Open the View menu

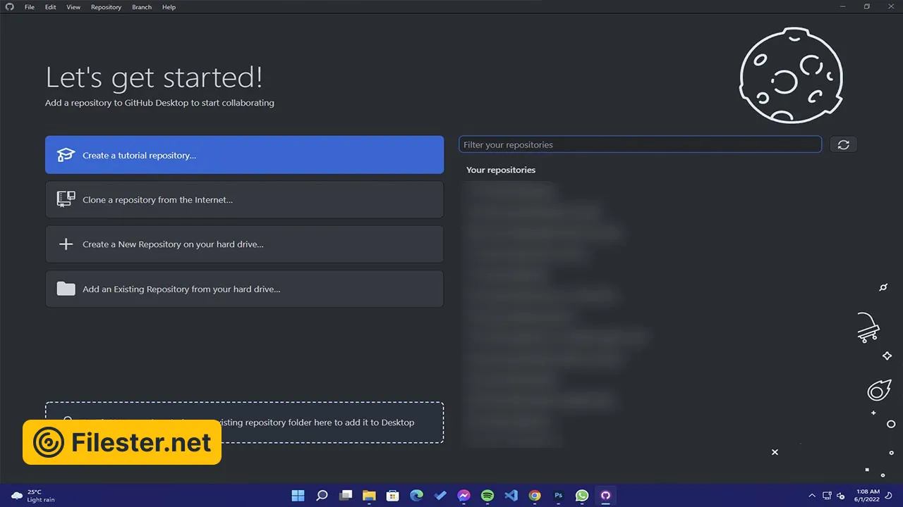(73, 7)
